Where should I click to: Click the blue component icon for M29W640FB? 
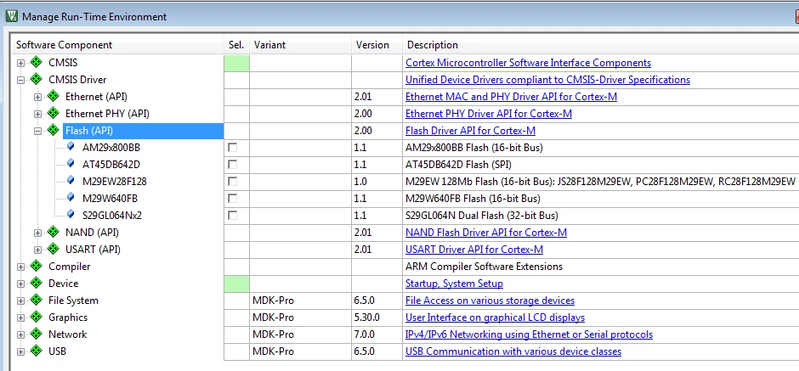tap(71, 198)
